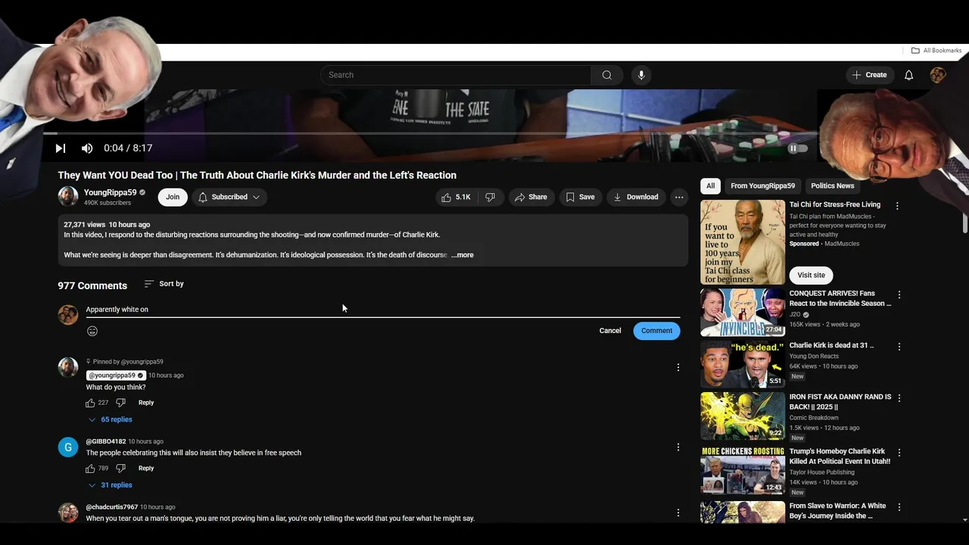This screenshot has width=969, height=545.
Task: Open @chadcurtis7967 profile link
Action: (112, 507)
